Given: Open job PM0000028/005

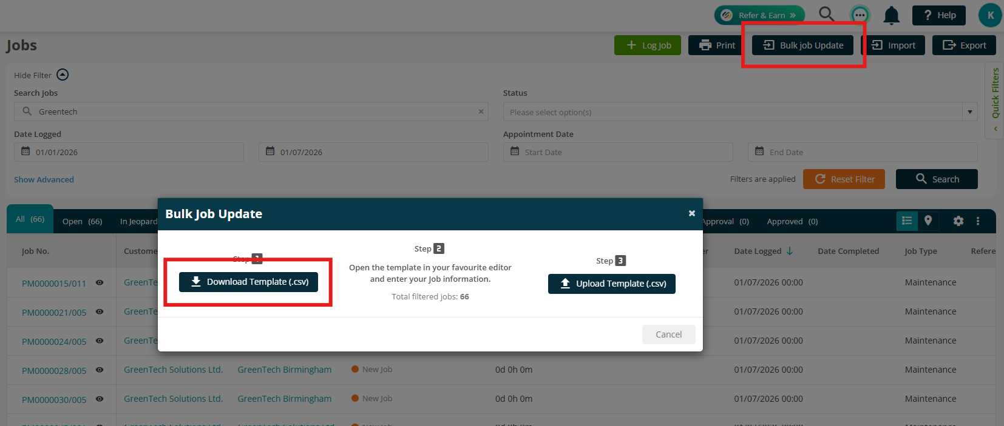Looking at the screenshot, I should point(54,371).
